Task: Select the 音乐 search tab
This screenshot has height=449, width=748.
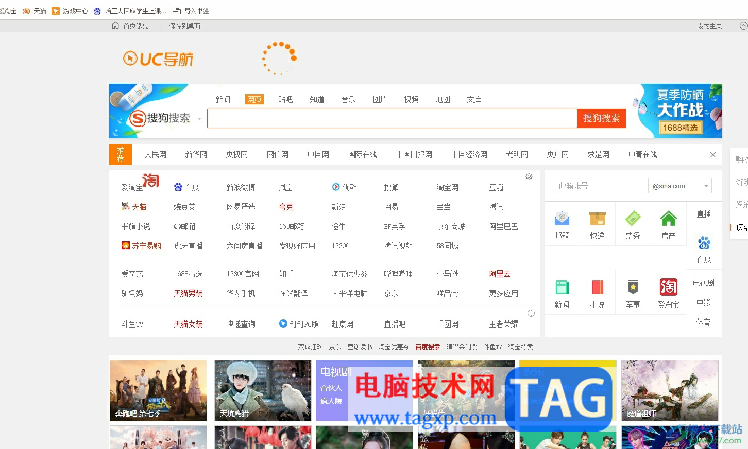Action: 348,99
